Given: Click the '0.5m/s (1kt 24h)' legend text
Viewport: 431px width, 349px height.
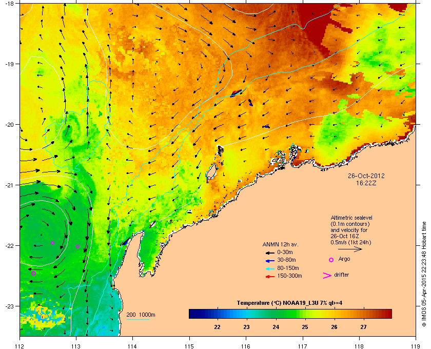Looking at the screenshot, I should [351, 243].
